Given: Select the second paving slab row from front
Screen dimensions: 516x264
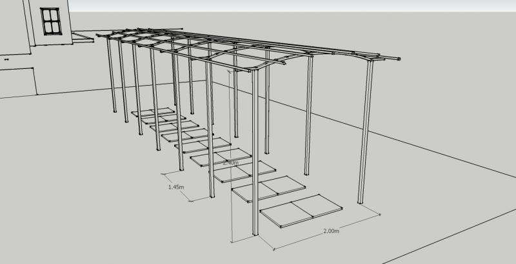Looking at the screenshot, I should [268, 189].
